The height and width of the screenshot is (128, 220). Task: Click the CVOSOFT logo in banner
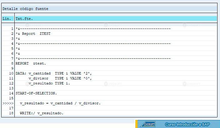pyautogui.click(x=148, y=124)
